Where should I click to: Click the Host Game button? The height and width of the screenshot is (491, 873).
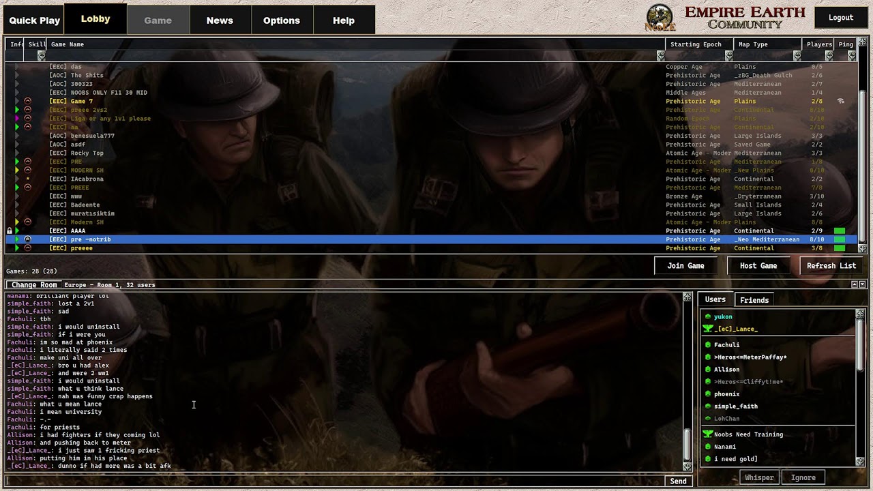758,266
